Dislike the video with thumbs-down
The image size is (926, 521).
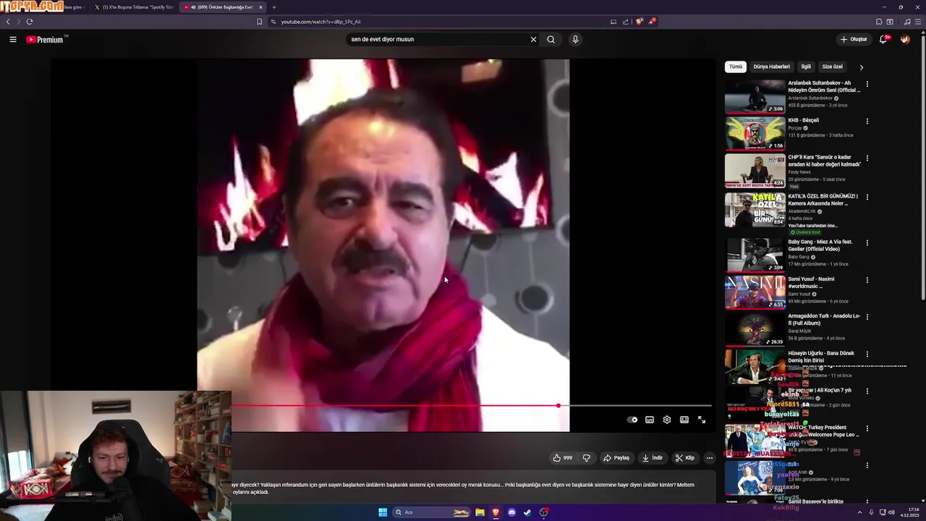click(x=587, y=458)
